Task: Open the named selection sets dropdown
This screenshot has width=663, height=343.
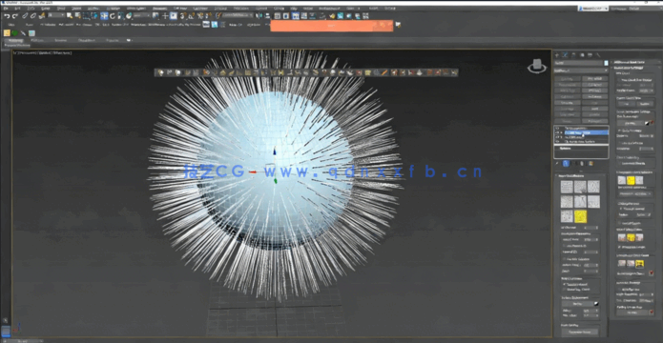Action: tap(238, 15)
